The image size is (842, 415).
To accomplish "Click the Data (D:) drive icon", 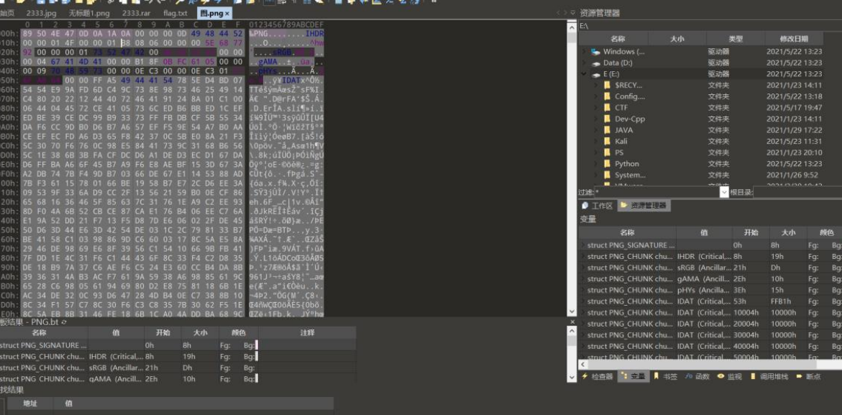I will point(595,63).
